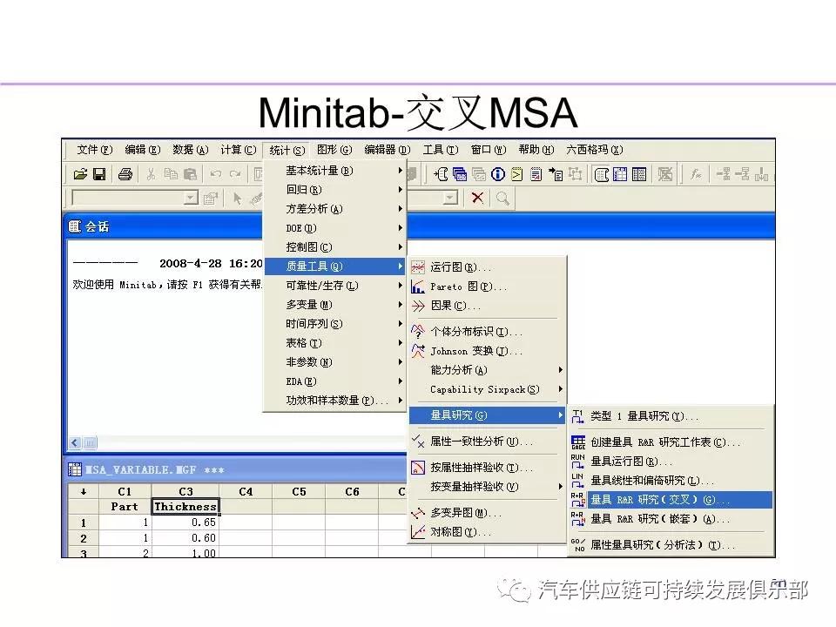Open the Run Chart item (运行图)
This screenshot has width=836, height=627.
(x=486, y=267)
